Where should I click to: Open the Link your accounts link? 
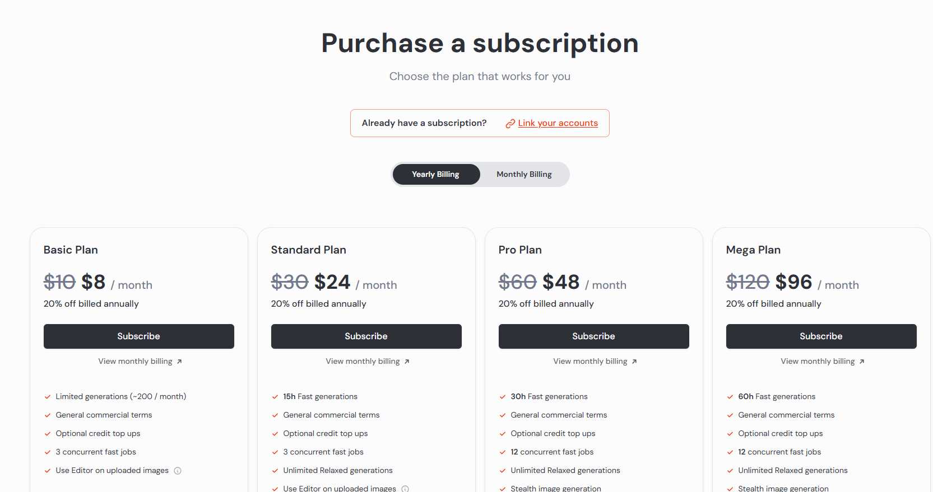point(558,123)
